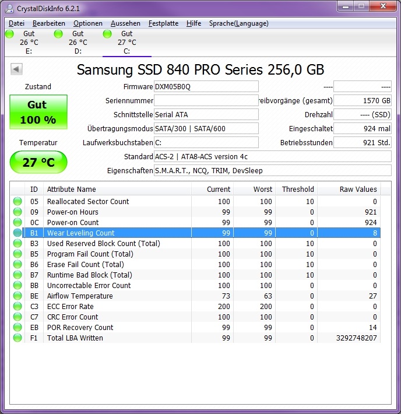Click the Eingeschaltet value 924 mal

coord(363,129)
